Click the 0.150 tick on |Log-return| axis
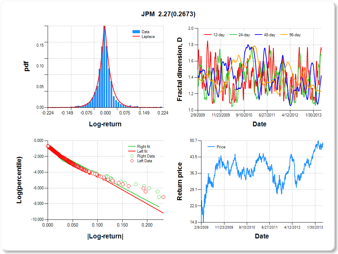This screenshot has height=254, width=338. pyautogui.click(x=122, y=225)
